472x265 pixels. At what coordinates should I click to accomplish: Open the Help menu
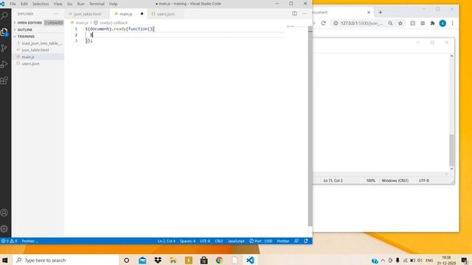click(113, 4)
